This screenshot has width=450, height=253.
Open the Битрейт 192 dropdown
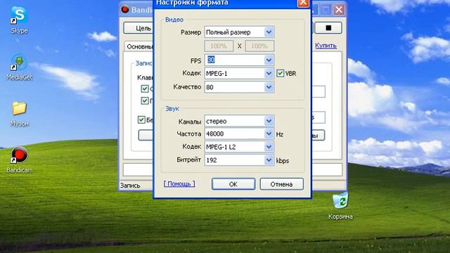point(269,160)
